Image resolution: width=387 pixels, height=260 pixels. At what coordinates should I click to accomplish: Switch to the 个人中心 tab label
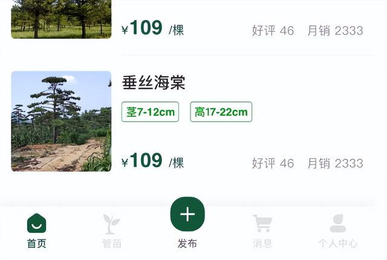point(338,244)
